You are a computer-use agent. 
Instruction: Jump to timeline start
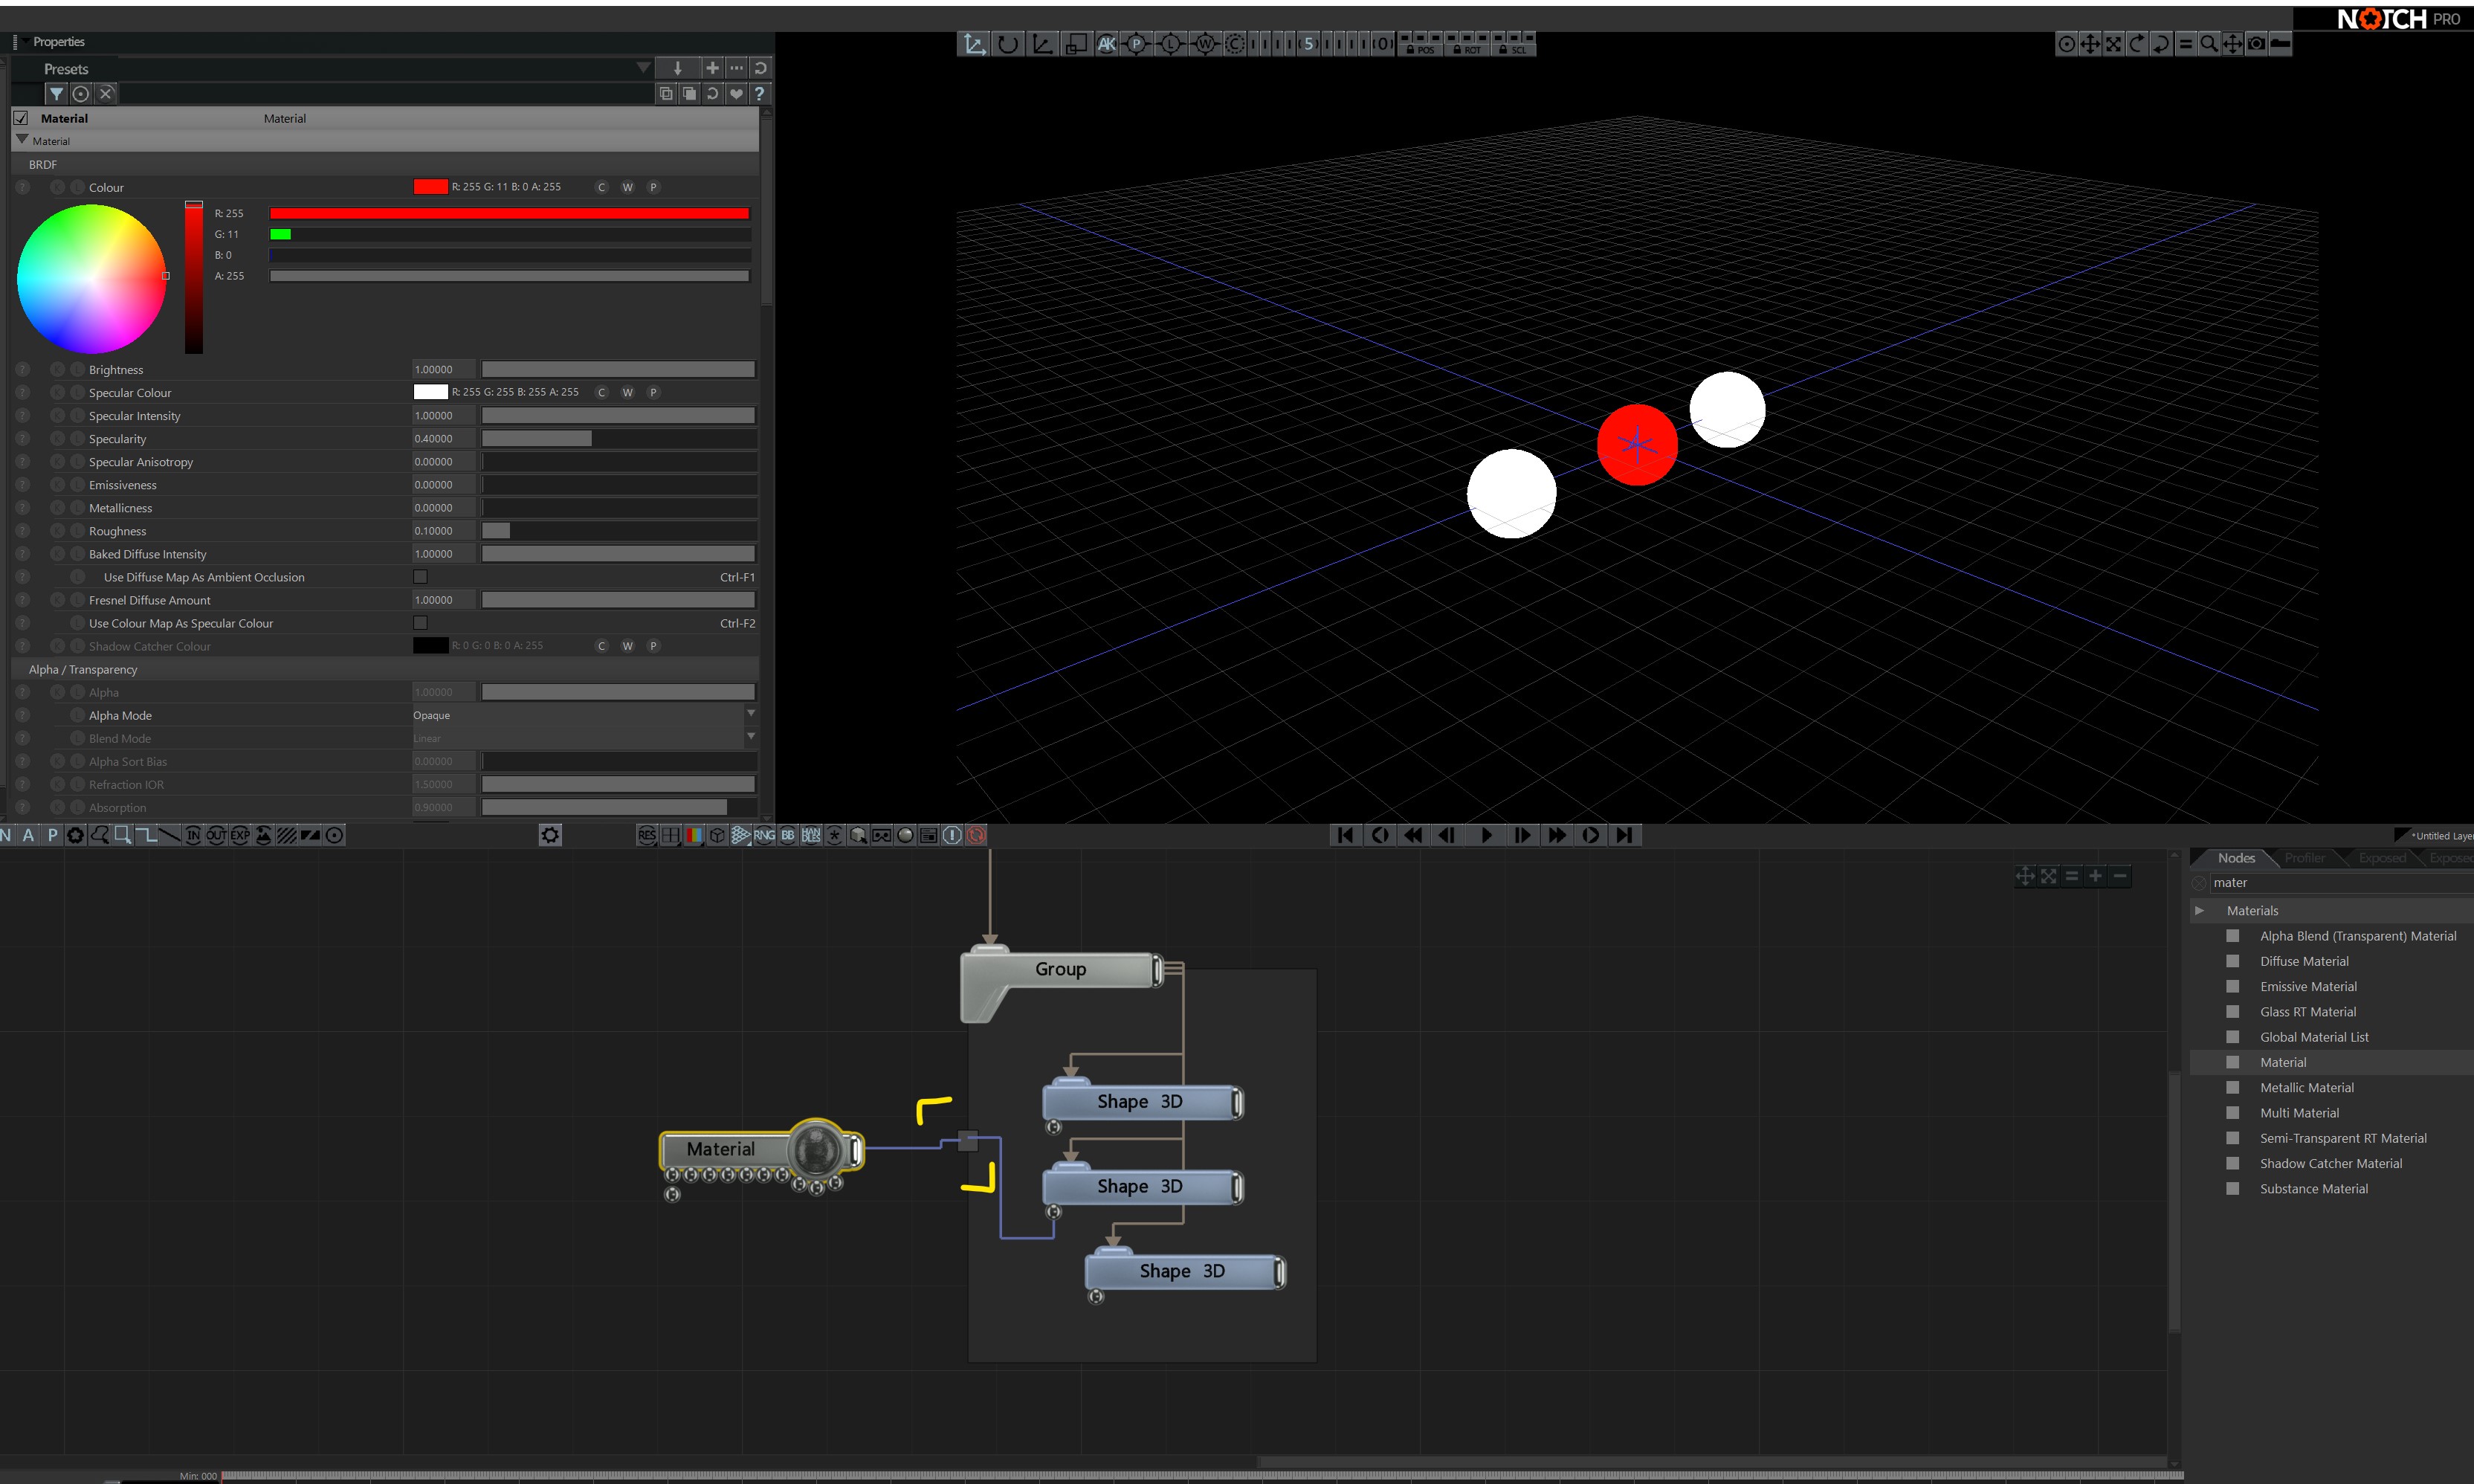pos(1346,835)
